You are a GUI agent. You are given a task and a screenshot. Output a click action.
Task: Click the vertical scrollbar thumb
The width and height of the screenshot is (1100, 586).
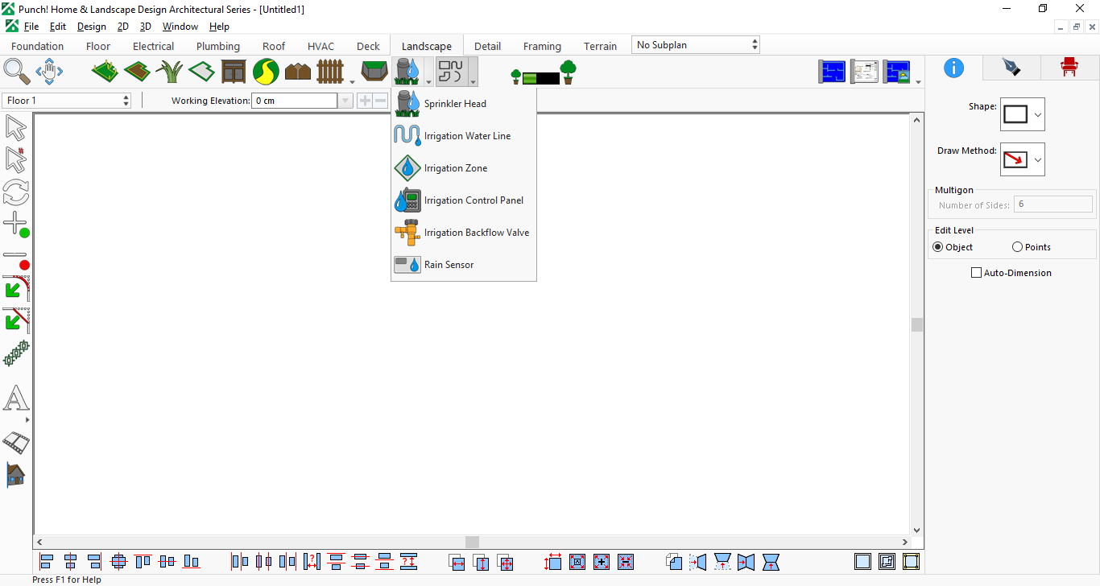(x=917, y=324)
